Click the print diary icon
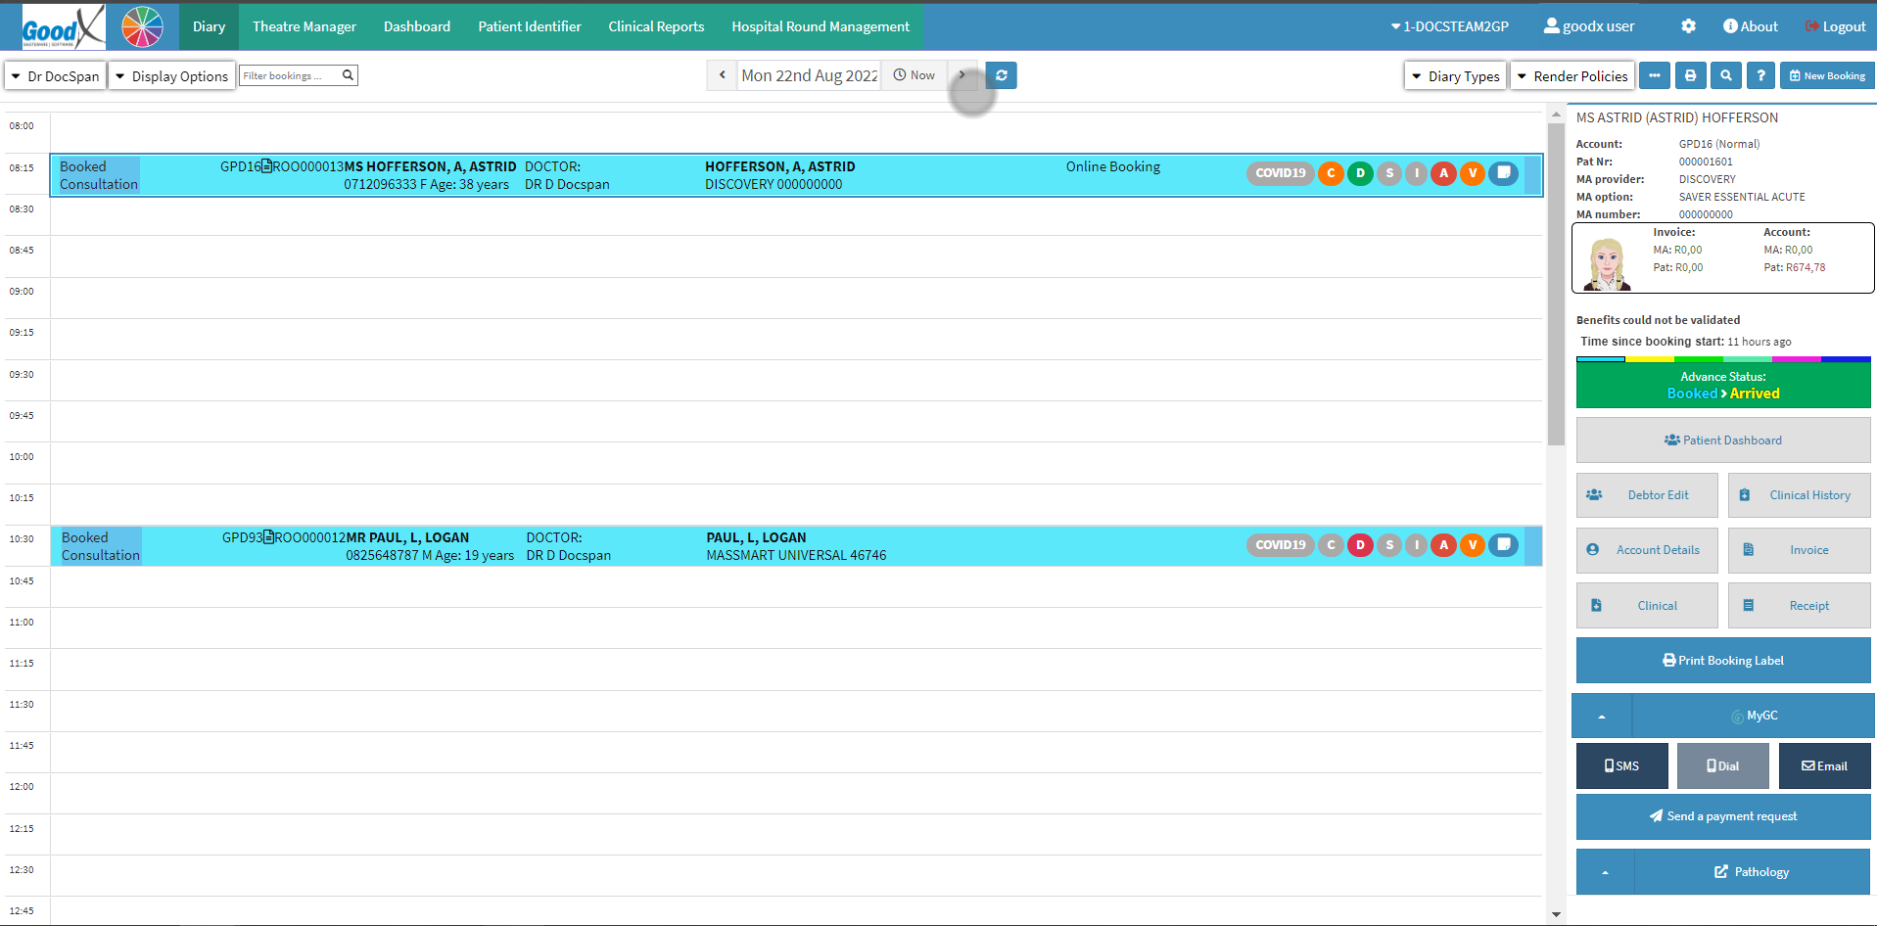 click(x=1690, y=75)
